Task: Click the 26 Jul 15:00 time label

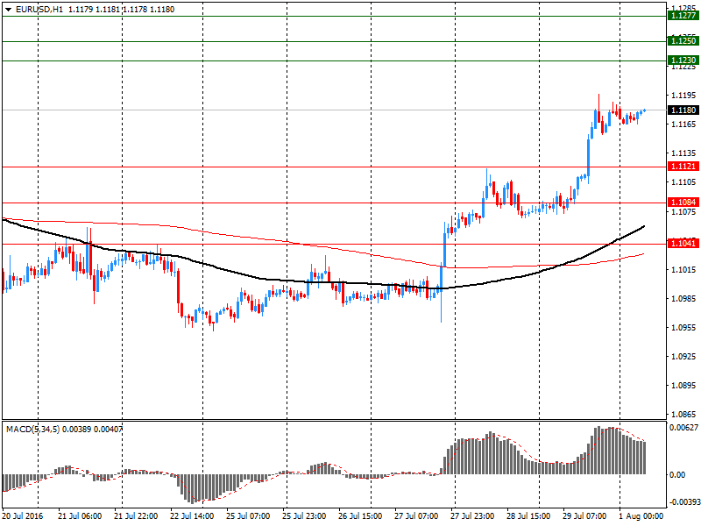Action: 360,516
